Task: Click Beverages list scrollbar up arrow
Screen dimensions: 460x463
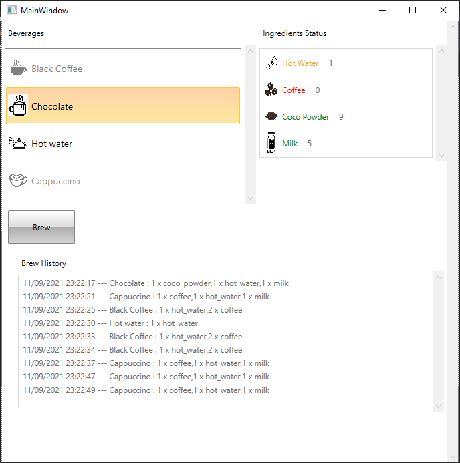Action: click(251, 51)
